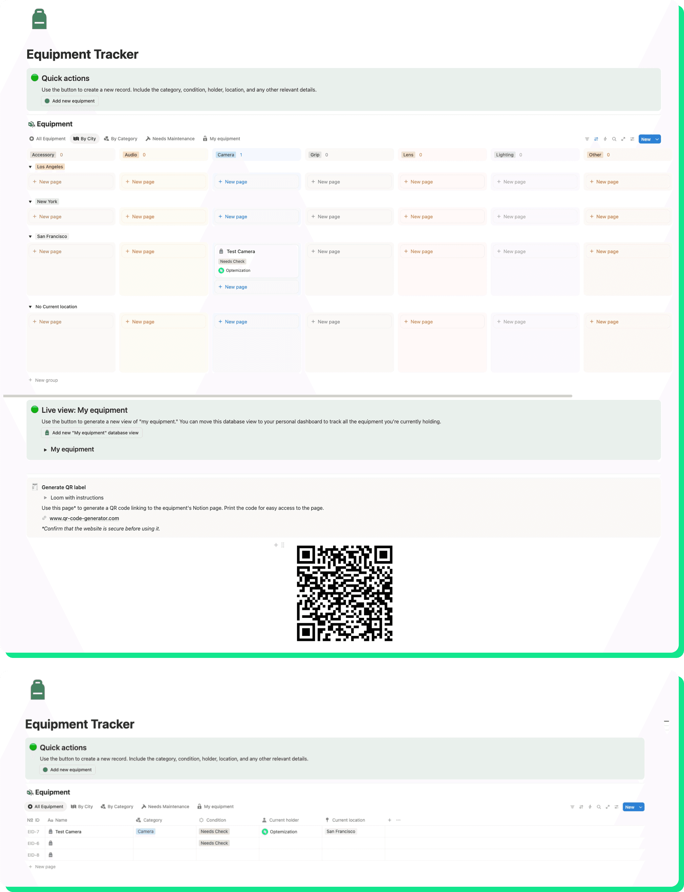Screen dimensions: 684x892
Task: Select the By Category tab above the table
Action: pyautogui.click(x=117, y=806)
